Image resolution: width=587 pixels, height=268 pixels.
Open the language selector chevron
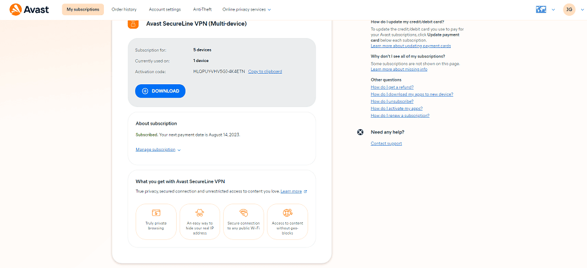tap(554, 10)
